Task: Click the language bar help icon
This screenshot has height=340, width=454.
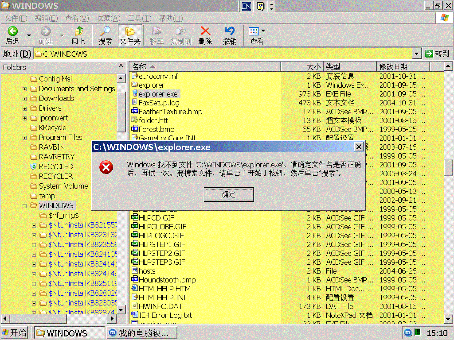Action: click(x=261, y=6)
